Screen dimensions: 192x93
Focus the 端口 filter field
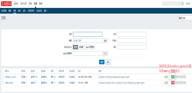[x=132, y=47]
